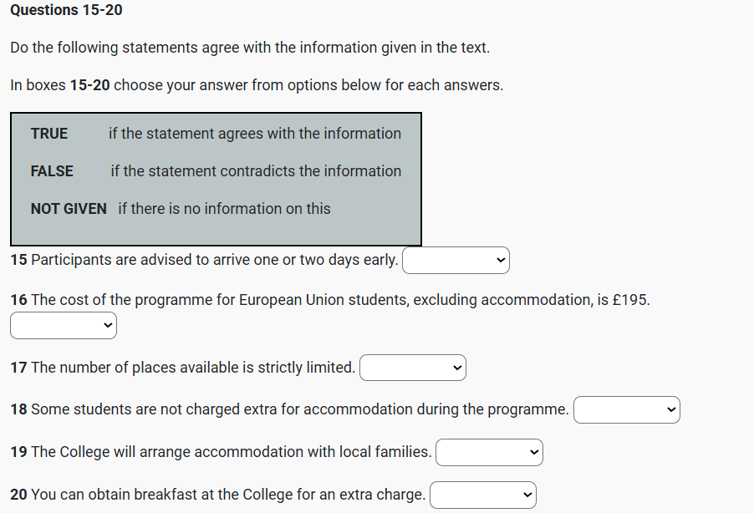Viewport: 754px width, 513px height.
Task: Click statement 17 about places strictly limited
Action: (x=184, y=368)
